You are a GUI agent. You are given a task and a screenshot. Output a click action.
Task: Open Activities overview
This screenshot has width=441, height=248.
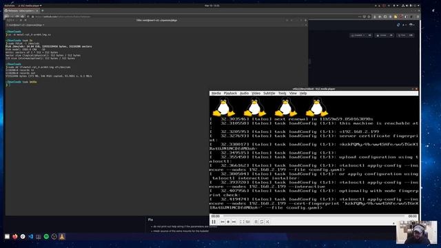coord(9,6)
